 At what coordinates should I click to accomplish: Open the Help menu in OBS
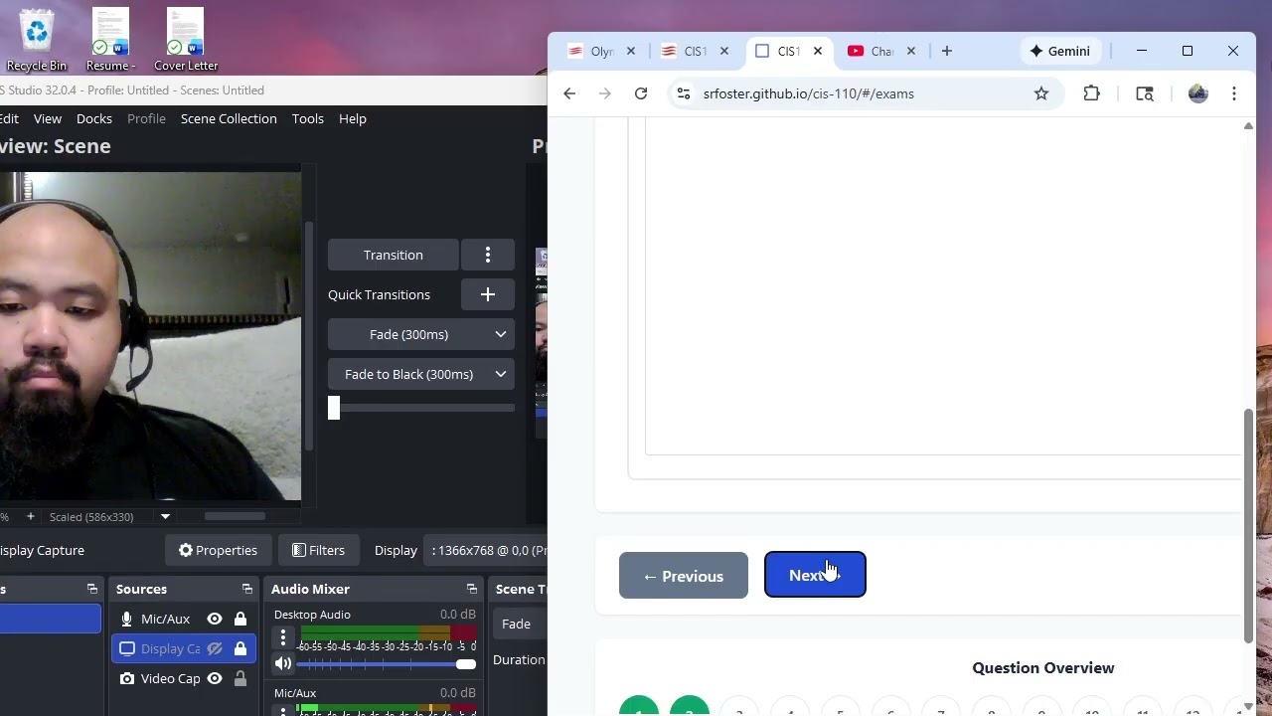click(353, 118)
